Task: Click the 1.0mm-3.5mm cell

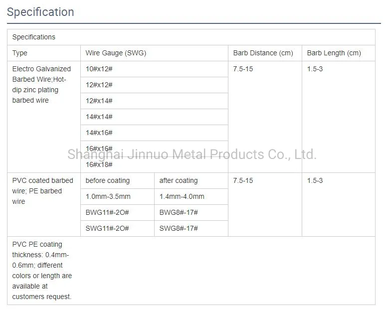Action: tap(108, 196)
